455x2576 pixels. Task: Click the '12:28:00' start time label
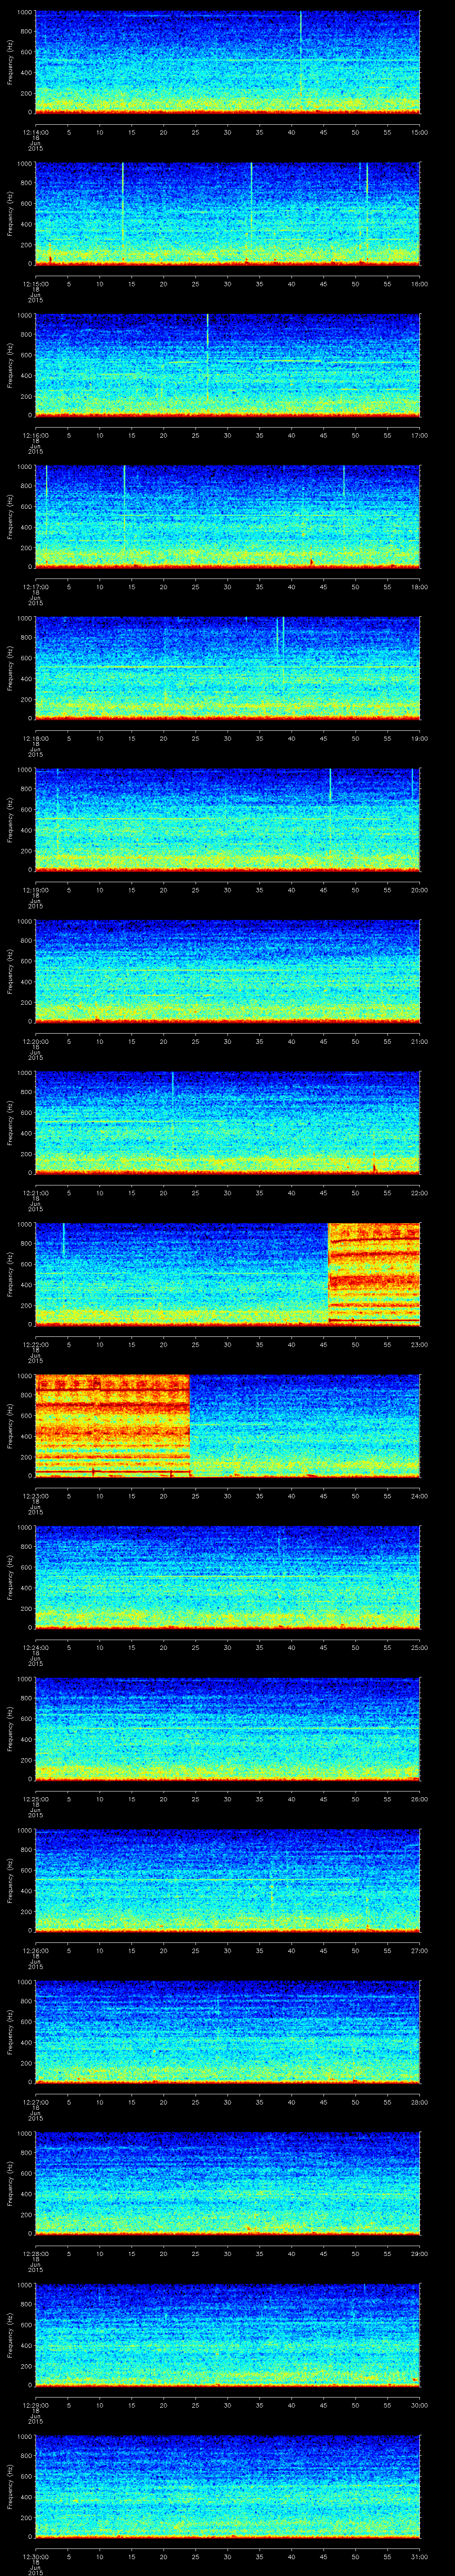point(35,2255)
